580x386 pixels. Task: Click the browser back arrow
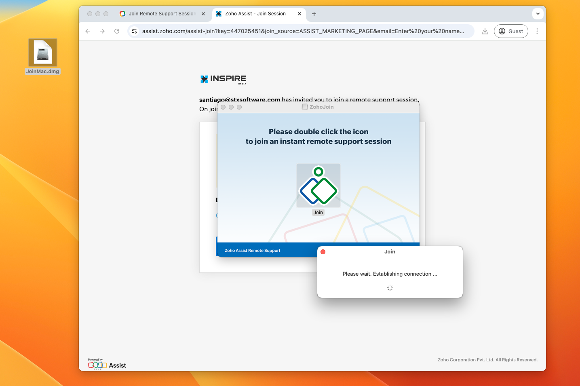click(88, 31)
